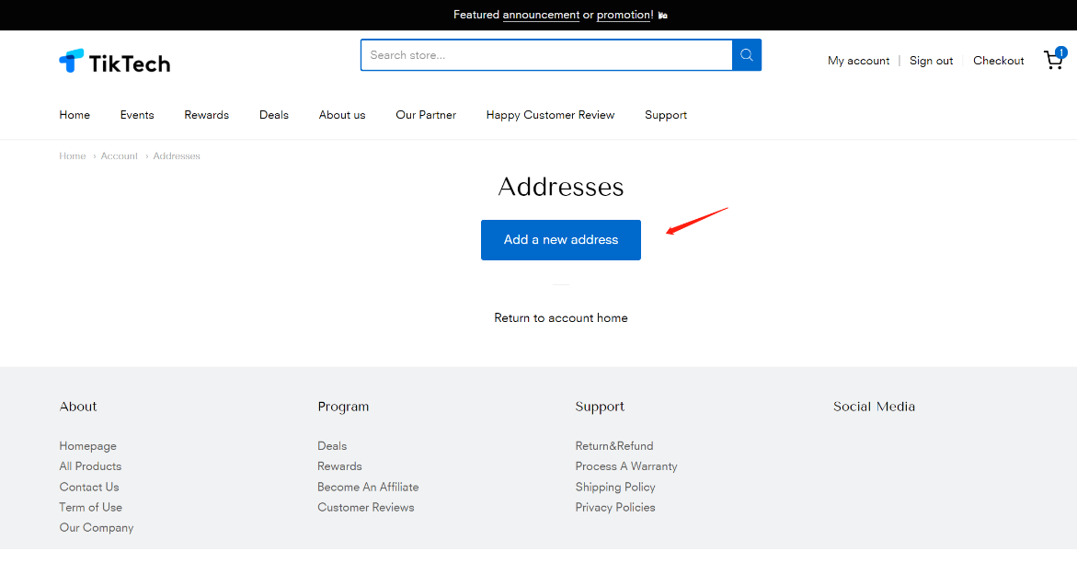Navigate to Deals in main menu
This screenshot has width=1077, height=563.
(x=274, y=115)
